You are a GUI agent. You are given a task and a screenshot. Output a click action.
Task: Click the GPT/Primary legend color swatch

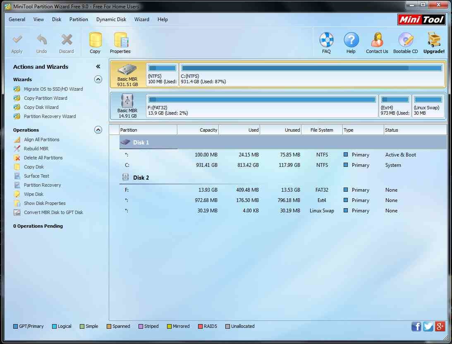coord(16,326)
